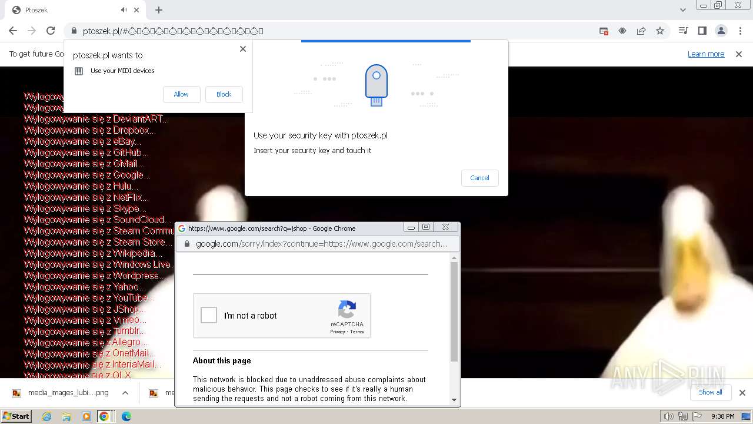The height and width of the screenshot is (424, 753).
Task: Click 'Wylogowywanie się z Wikipedia...' text
Action: tap(94, 253)
